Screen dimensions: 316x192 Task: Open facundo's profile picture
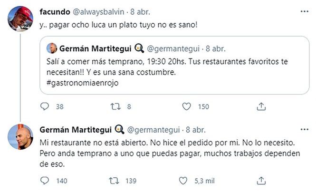coord(20,18)
